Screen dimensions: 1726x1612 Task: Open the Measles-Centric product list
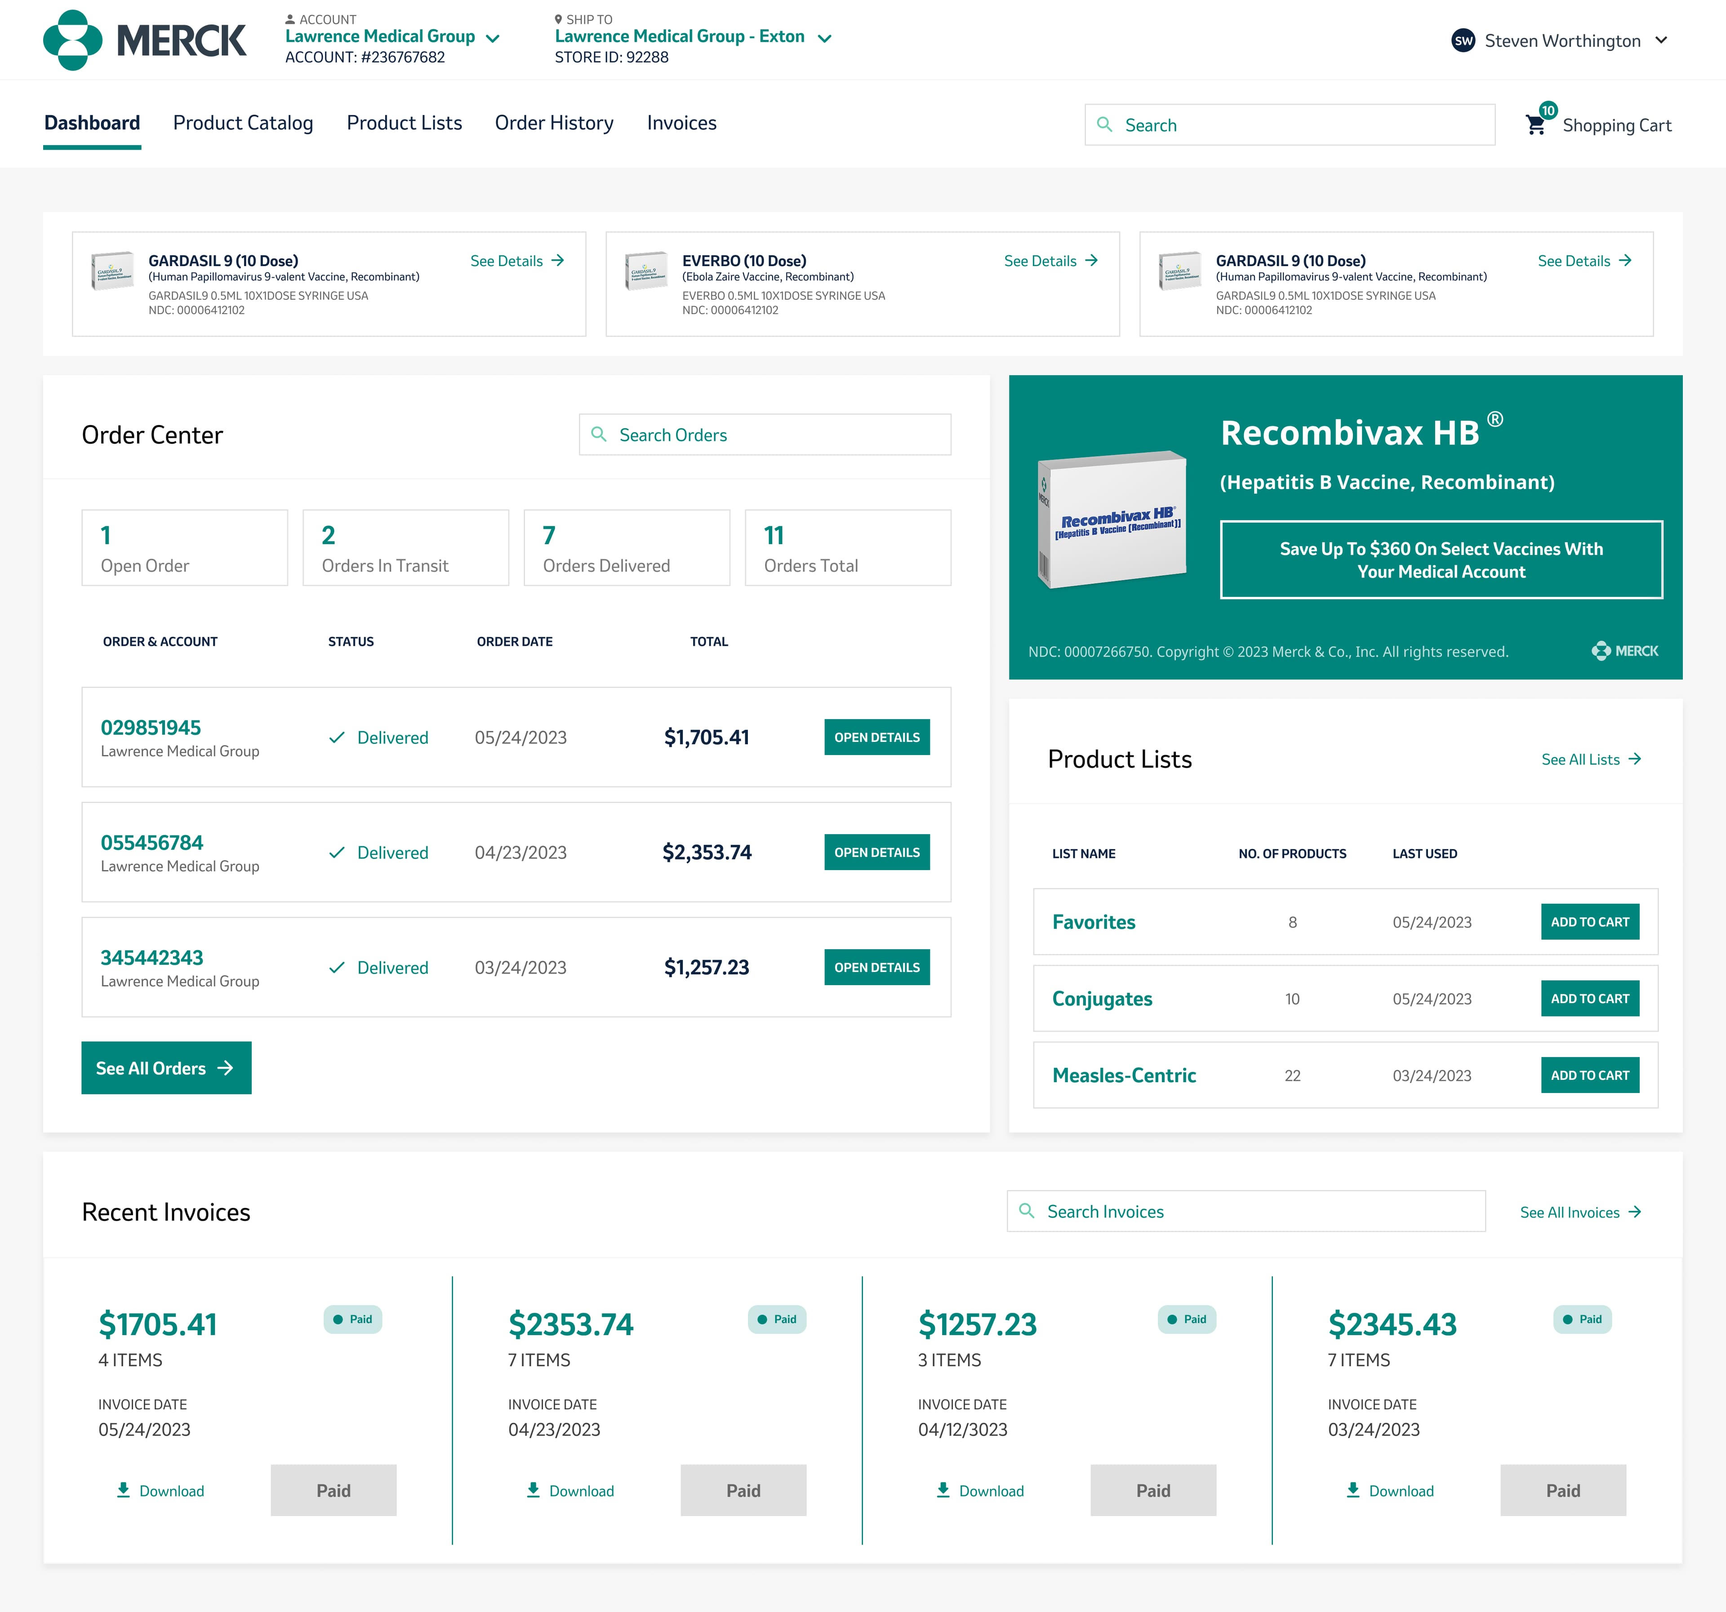click(1124, 1075)
